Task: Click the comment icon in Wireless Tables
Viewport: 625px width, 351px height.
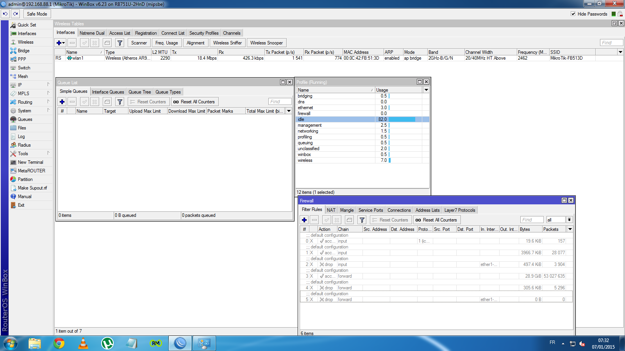Action: [x=107, y=43]
